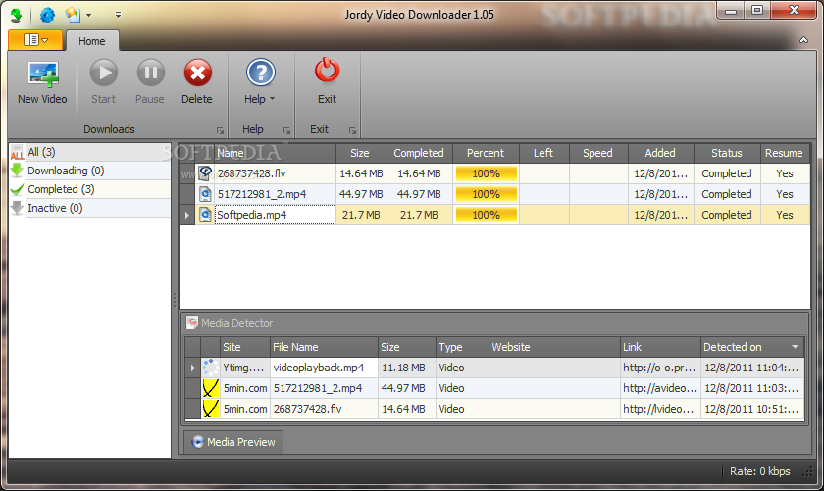The width and height of the screenshot is (824, 491).
Task: Click the Website column header
Action: pos(554,347)
